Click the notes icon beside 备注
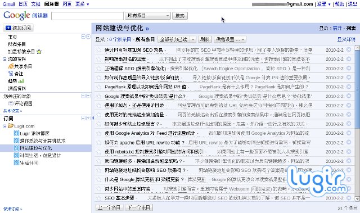 [11, 74]
